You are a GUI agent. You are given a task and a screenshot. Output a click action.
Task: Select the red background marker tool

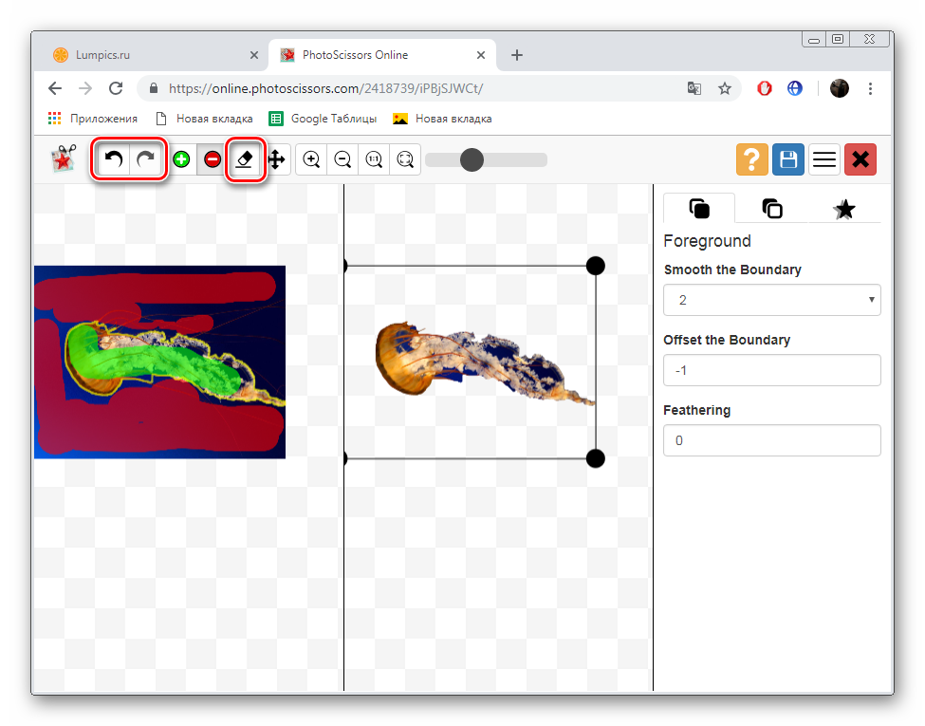click(x=213, y=160)
